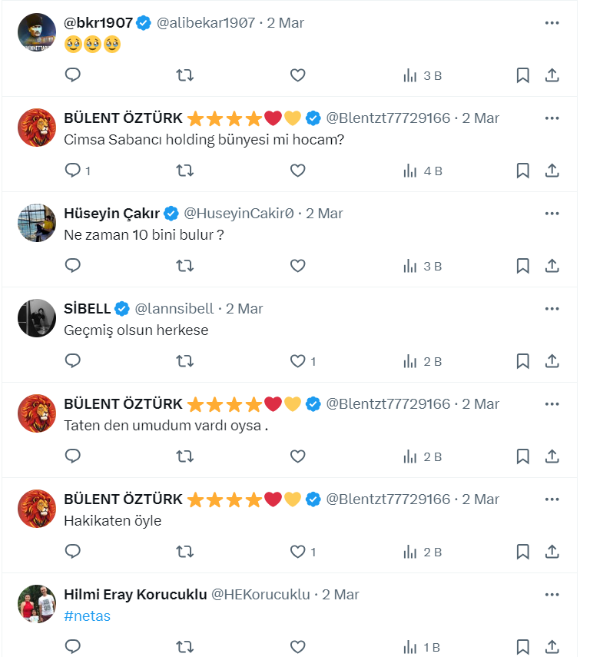View analytics on the "Cimsa Sabancı" tweet
This screenshot has width=590, height=657.
click(423, 171)
